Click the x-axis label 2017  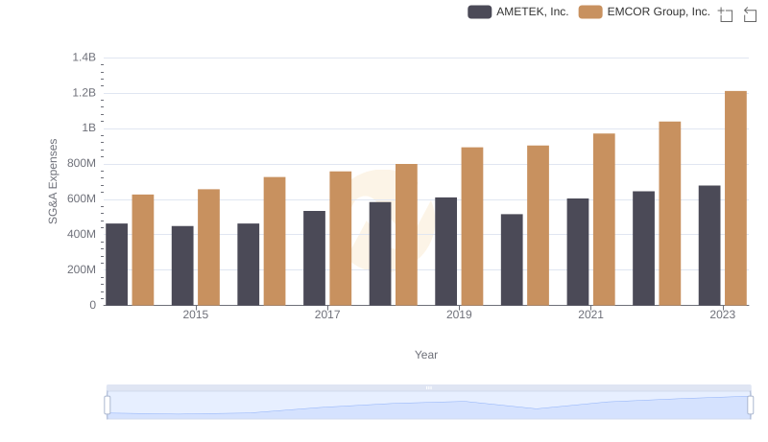tap(327, 314)
